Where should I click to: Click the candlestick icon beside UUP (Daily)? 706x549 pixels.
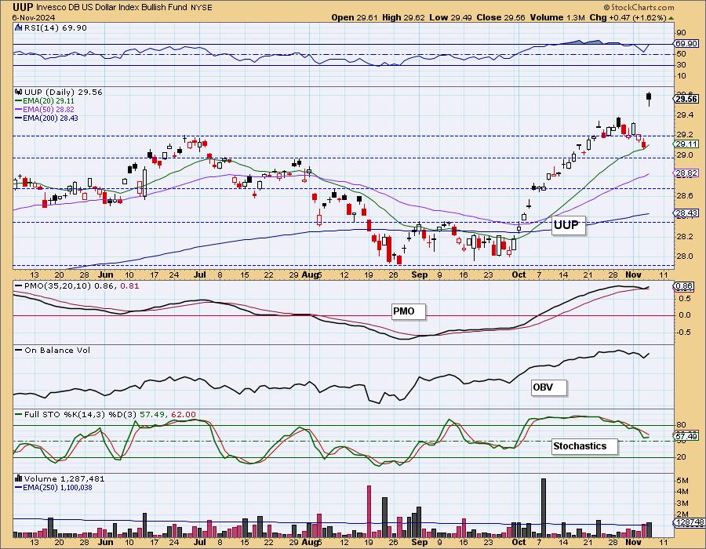(x=19, y=92)
